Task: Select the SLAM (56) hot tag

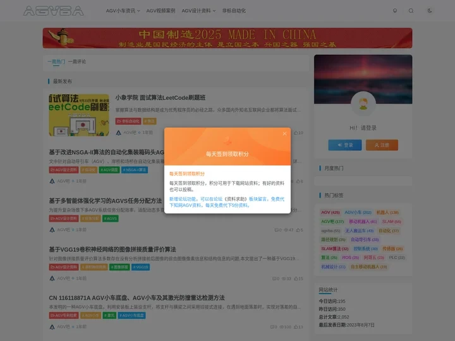Action: (391, 222)
